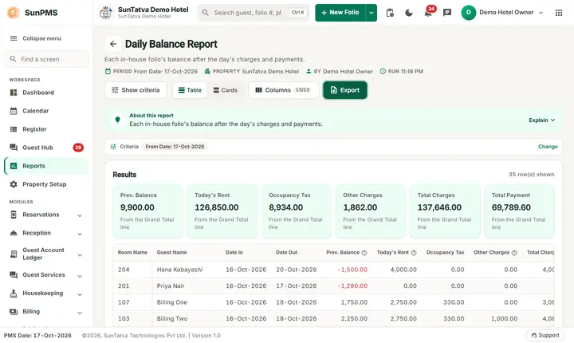Click the SunPMS logo icon

(14, 13)
